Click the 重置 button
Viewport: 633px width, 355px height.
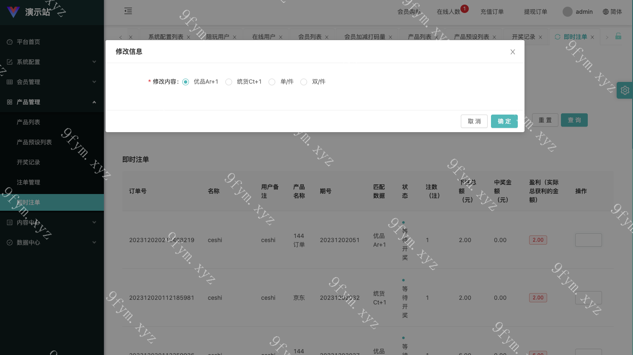(545, 120)
